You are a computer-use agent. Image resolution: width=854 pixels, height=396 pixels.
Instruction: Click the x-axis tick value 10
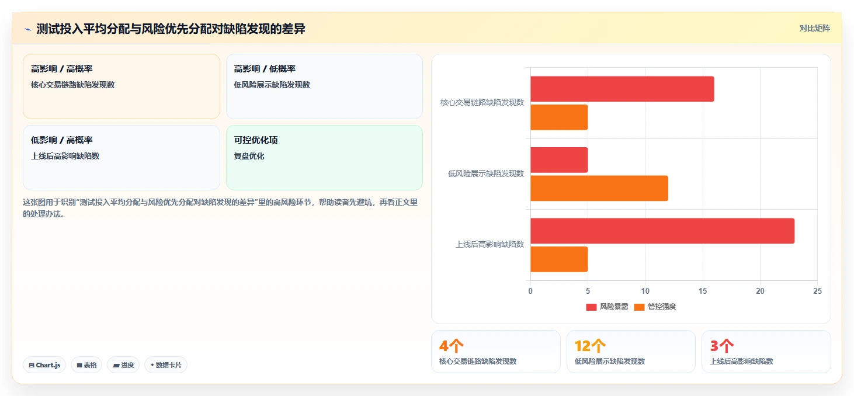645,291
